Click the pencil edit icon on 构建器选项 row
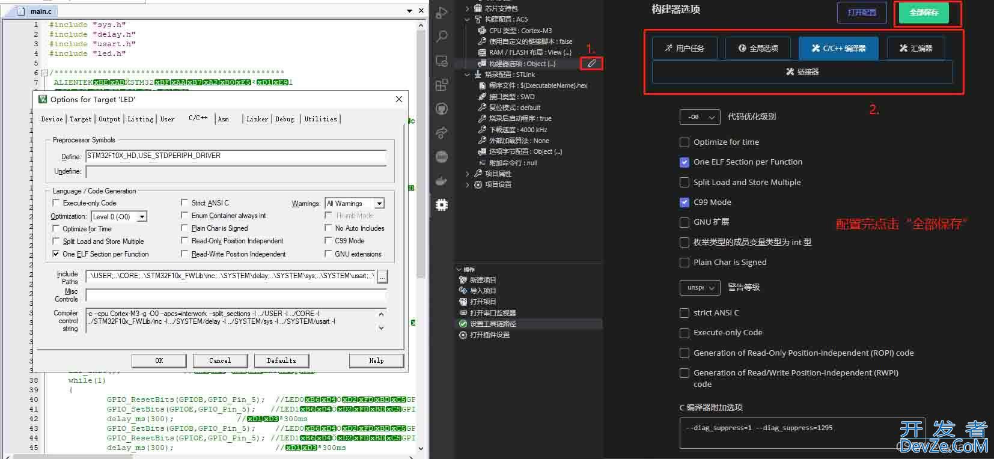 coord(591,63)
